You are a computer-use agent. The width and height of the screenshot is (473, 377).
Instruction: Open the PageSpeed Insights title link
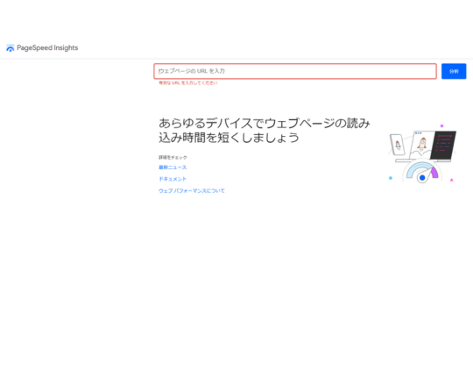pos(47,47)
